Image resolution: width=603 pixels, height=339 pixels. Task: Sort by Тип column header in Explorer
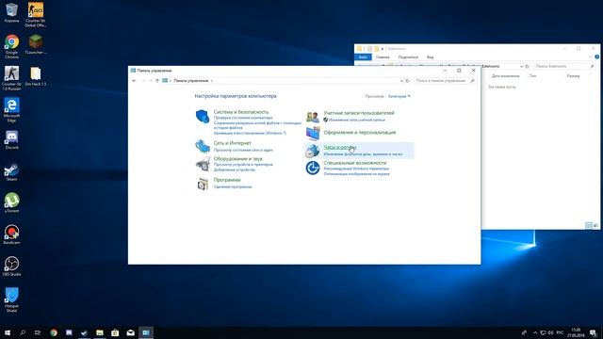click(x=532, y=75)
